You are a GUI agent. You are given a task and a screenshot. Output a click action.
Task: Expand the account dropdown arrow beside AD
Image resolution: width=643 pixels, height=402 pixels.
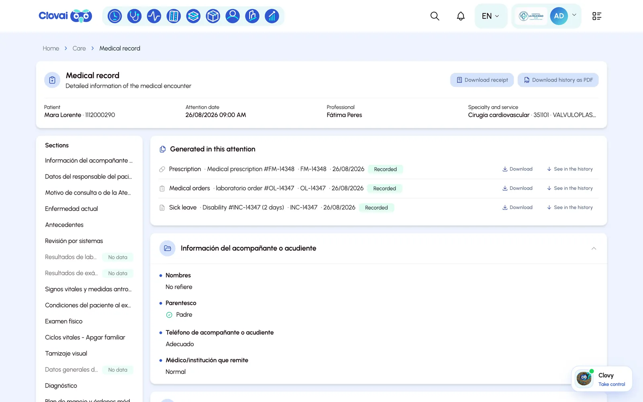coord(574,15)
